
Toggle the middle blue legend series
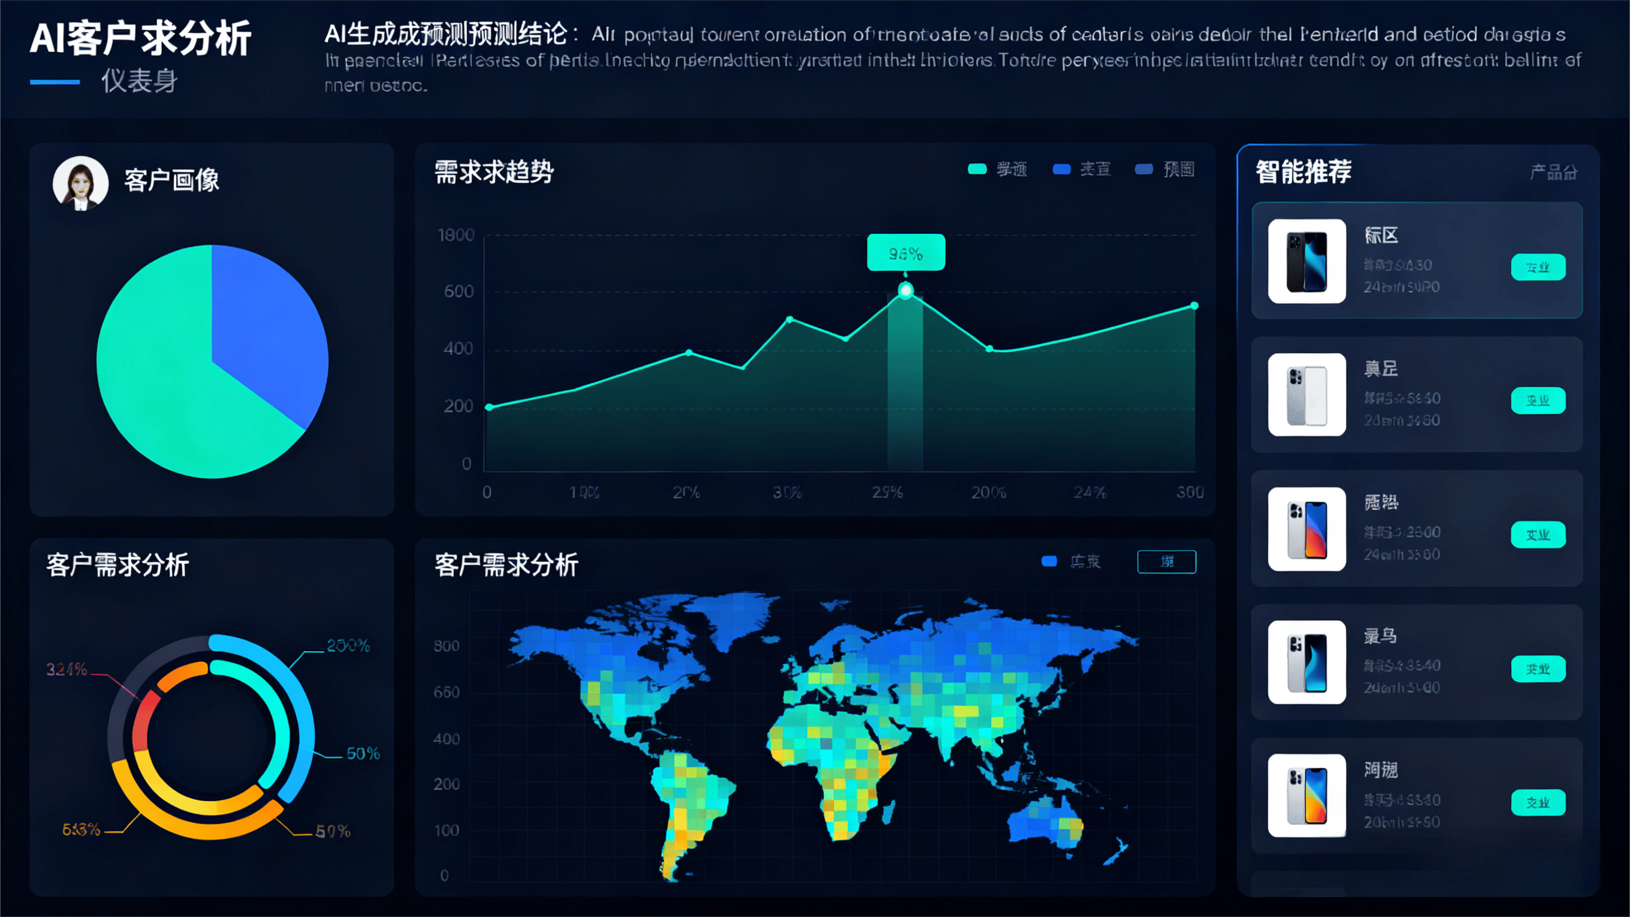click(x=1061, y=169)
